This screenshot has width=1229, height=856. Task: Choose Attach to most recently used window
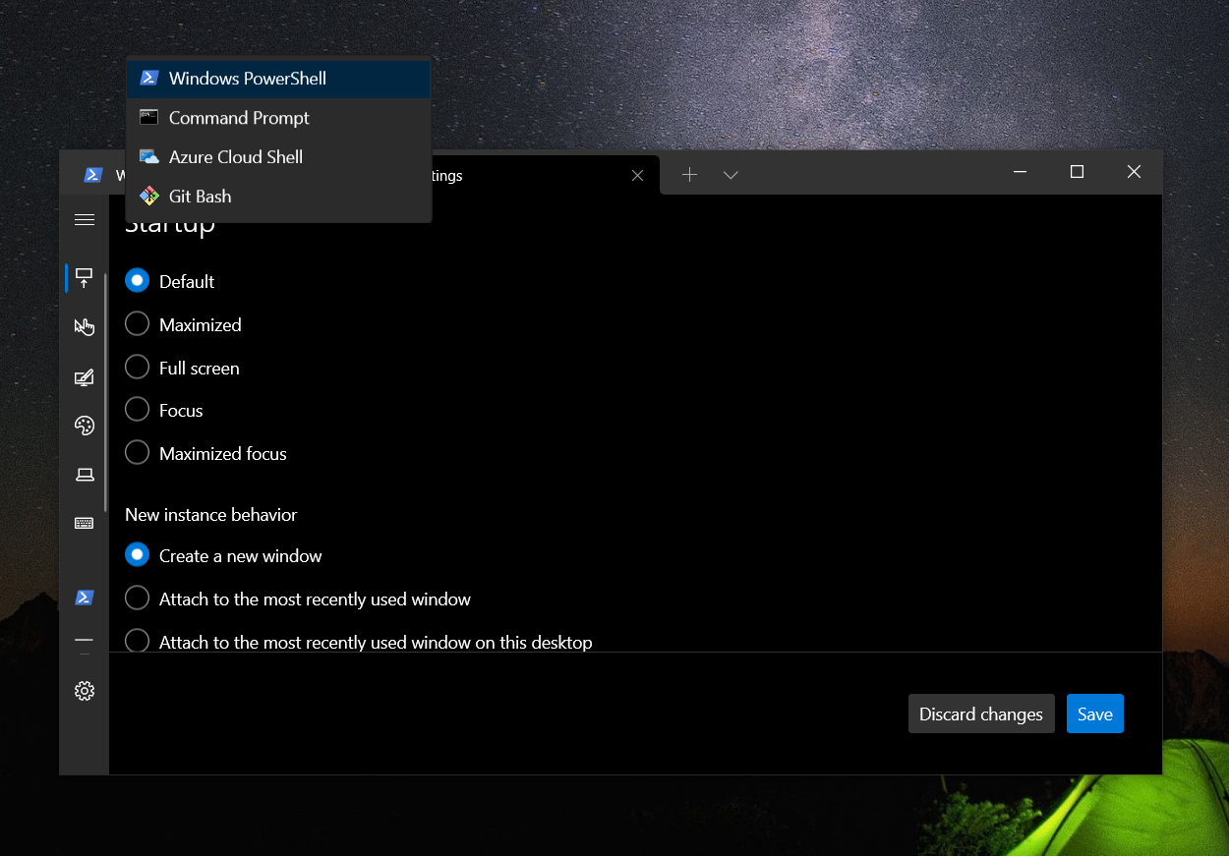[x=298, y=599]
